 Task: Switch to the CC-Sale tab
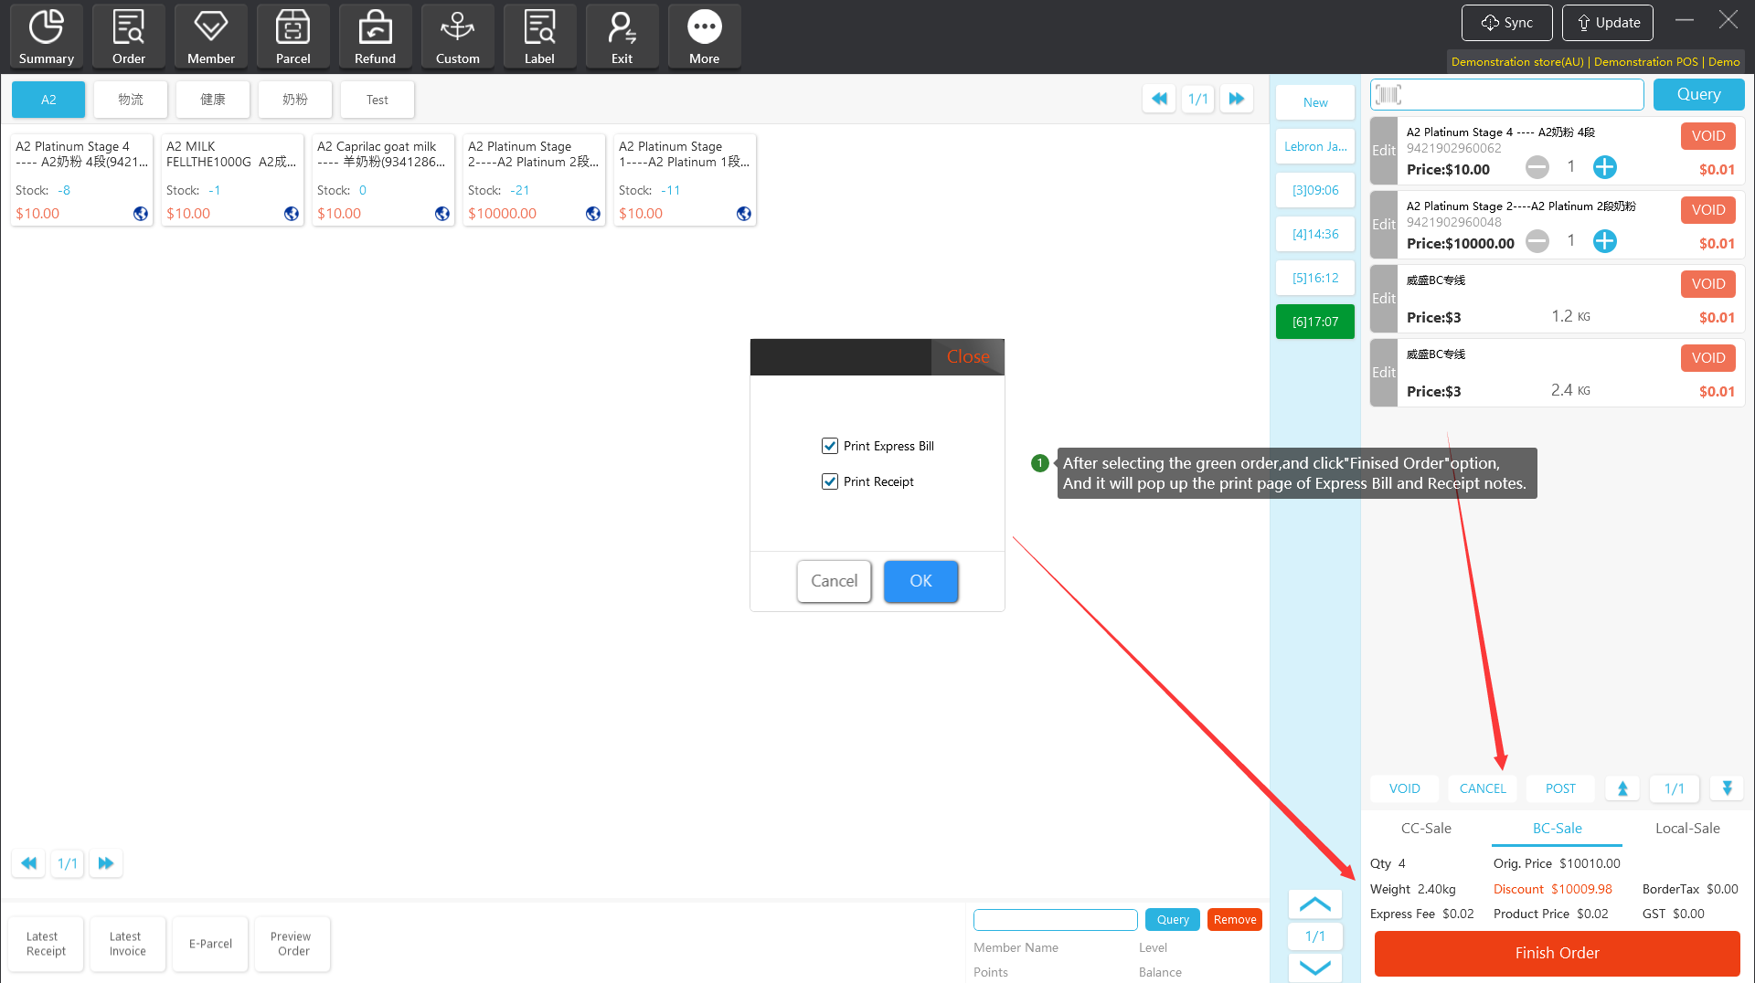point(1426,828)
